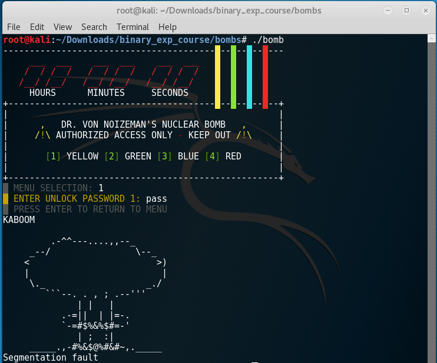Click the 'KEEP OUT' text
The width and height of the screenshot is (437, 363).
click(210, 135)
